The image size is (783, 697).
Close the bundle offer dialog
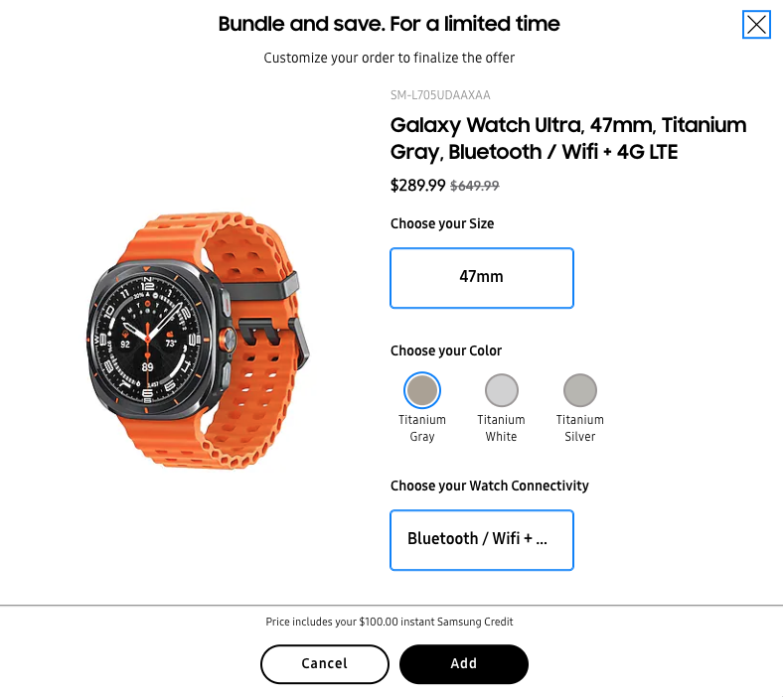tap(756, 25)
